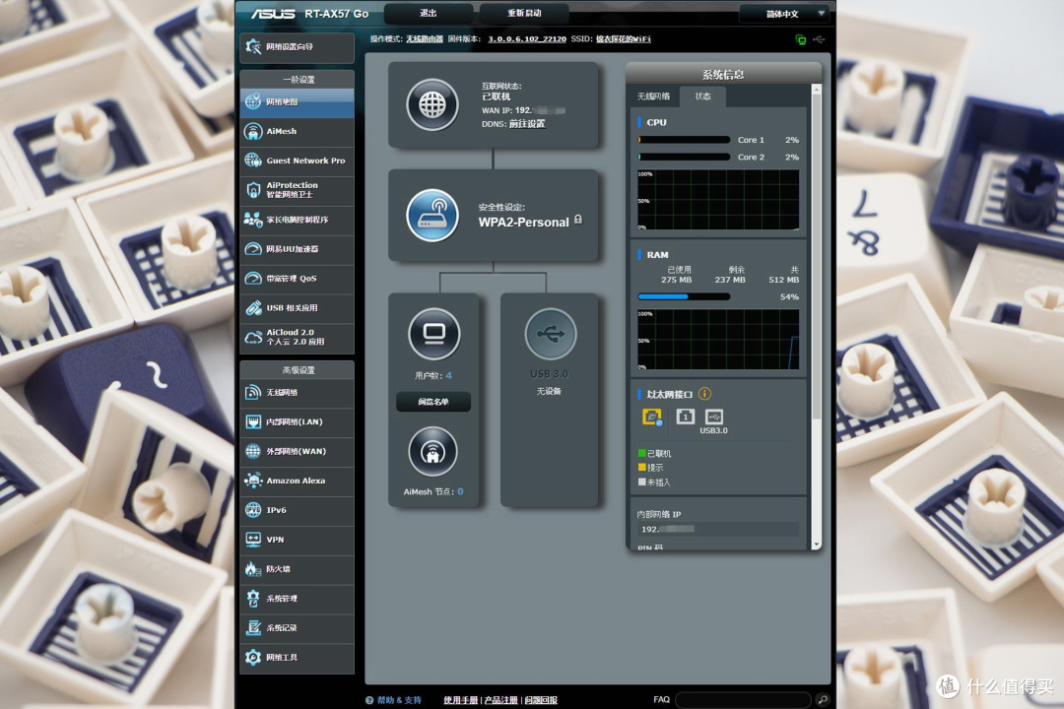This screenshot has width=1064, height=709.
Task: Click the client count number 4
Action: (448, 375)
